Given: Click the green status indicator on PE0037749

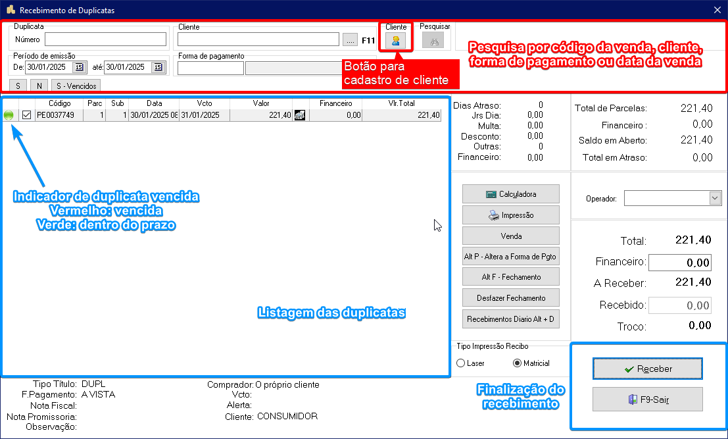Looking at the screenshot, I should coord(9,115).
